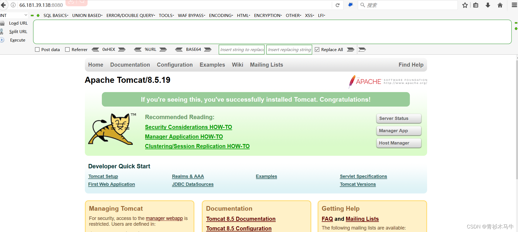Open Security Considerations HOW-TO link
This screenshot has width=518, height=232.
[x=188, y=127]
